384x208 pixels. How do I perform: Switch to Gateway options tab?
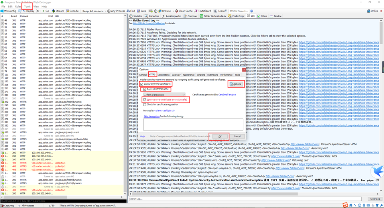click(176, 75)
